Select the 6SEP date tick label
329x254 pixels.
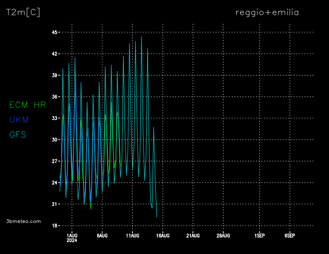pos(290,236)
